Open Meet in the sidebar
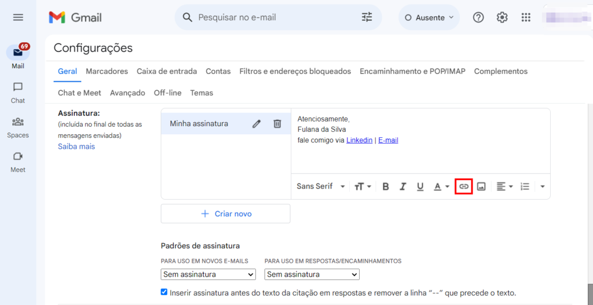The image size is (593, 305). tap(18, 162)
